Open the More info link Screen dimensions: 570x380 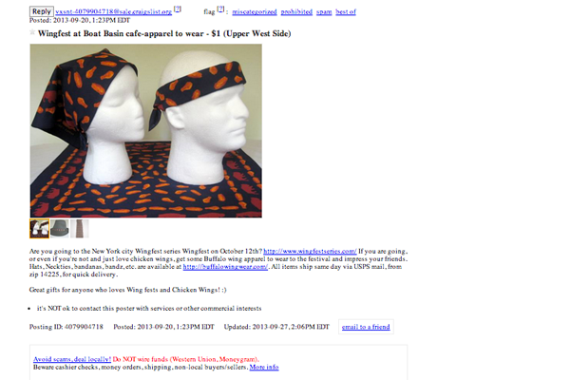coord(264,367)
